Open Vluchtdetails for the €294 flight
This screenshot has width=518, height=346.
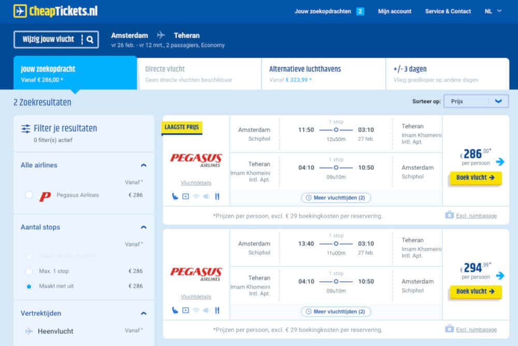(196, 296)
